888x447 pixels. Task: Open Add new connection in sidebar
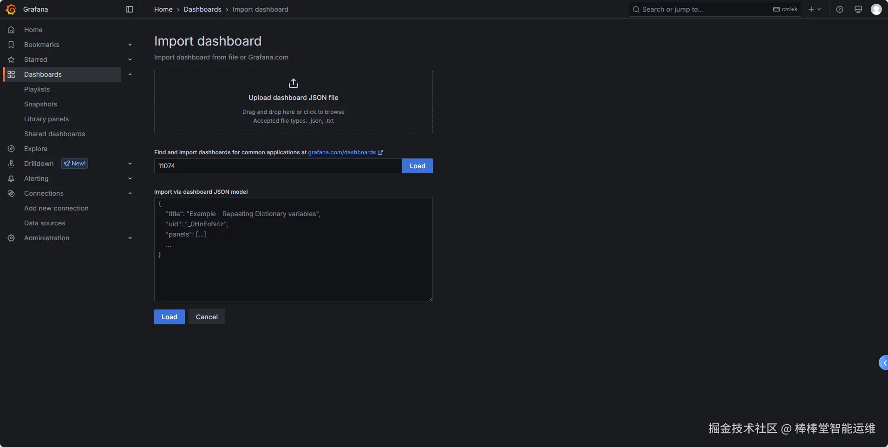point(56,208)
